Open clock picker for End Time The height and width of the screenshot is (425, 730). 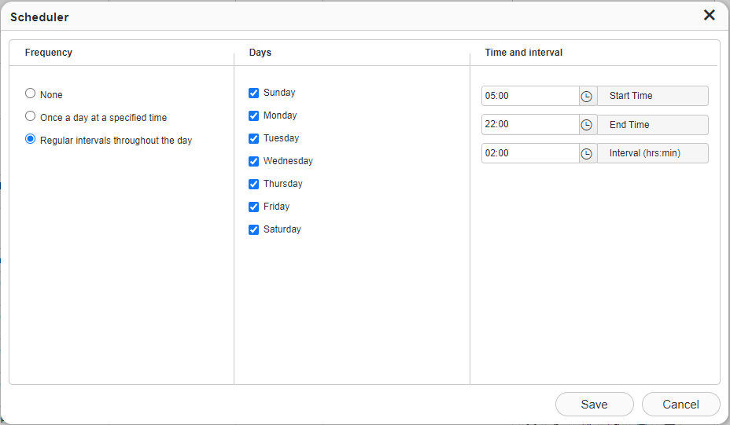[587, 125]
